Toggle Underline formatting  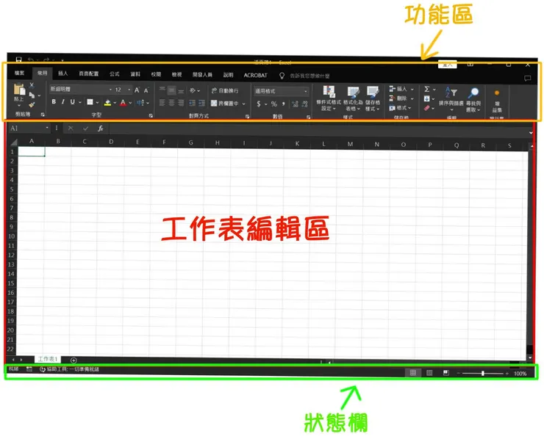(x=72, y=102)
